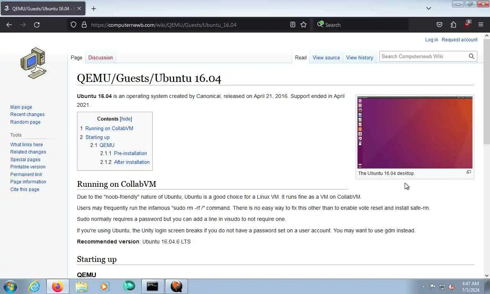Open Related changes link

(x=28, y=152)
